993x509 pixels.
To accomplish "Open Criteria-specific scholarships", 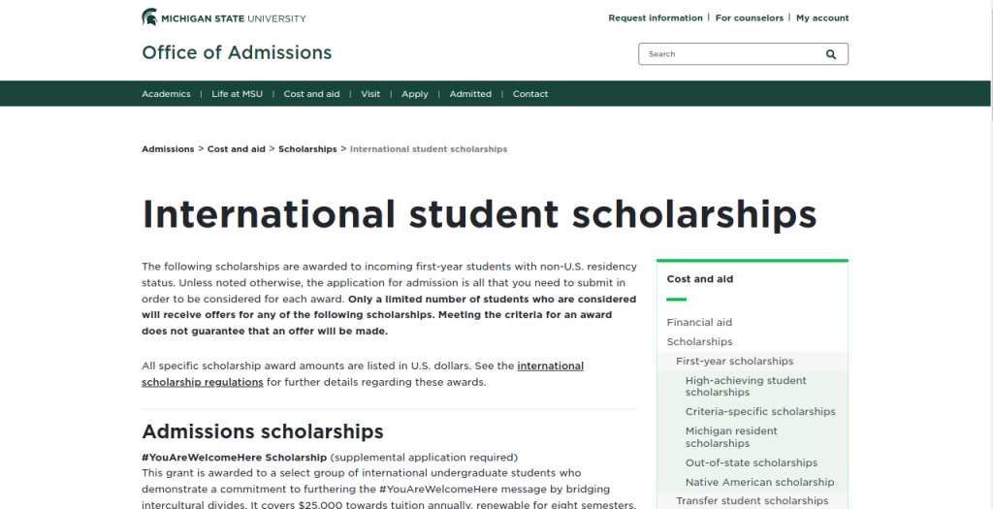I will coord(760,411).
